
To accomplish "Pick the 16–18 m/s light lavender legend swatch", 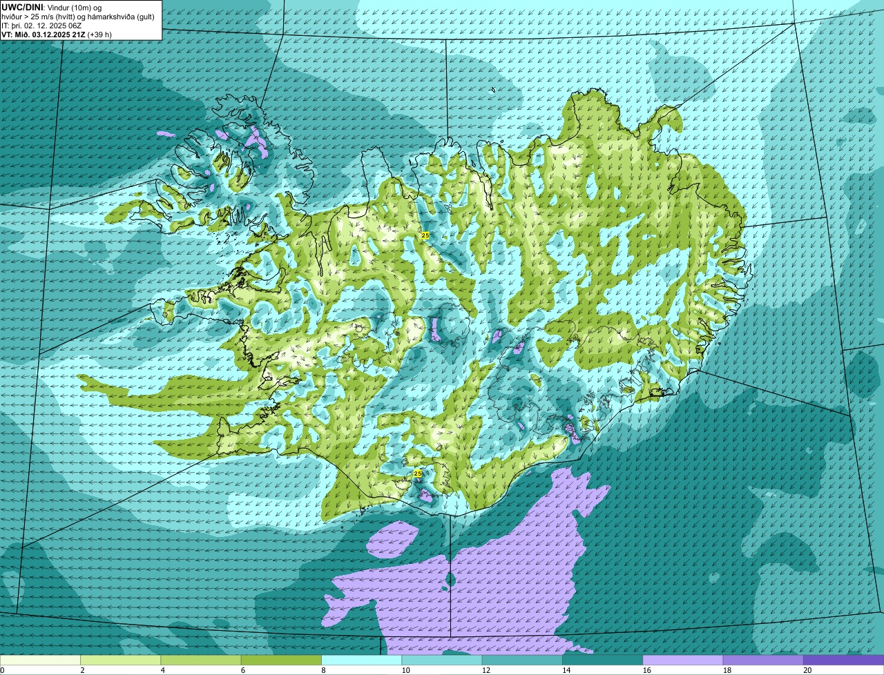I will pyautogui.click(x=683, y=661).
